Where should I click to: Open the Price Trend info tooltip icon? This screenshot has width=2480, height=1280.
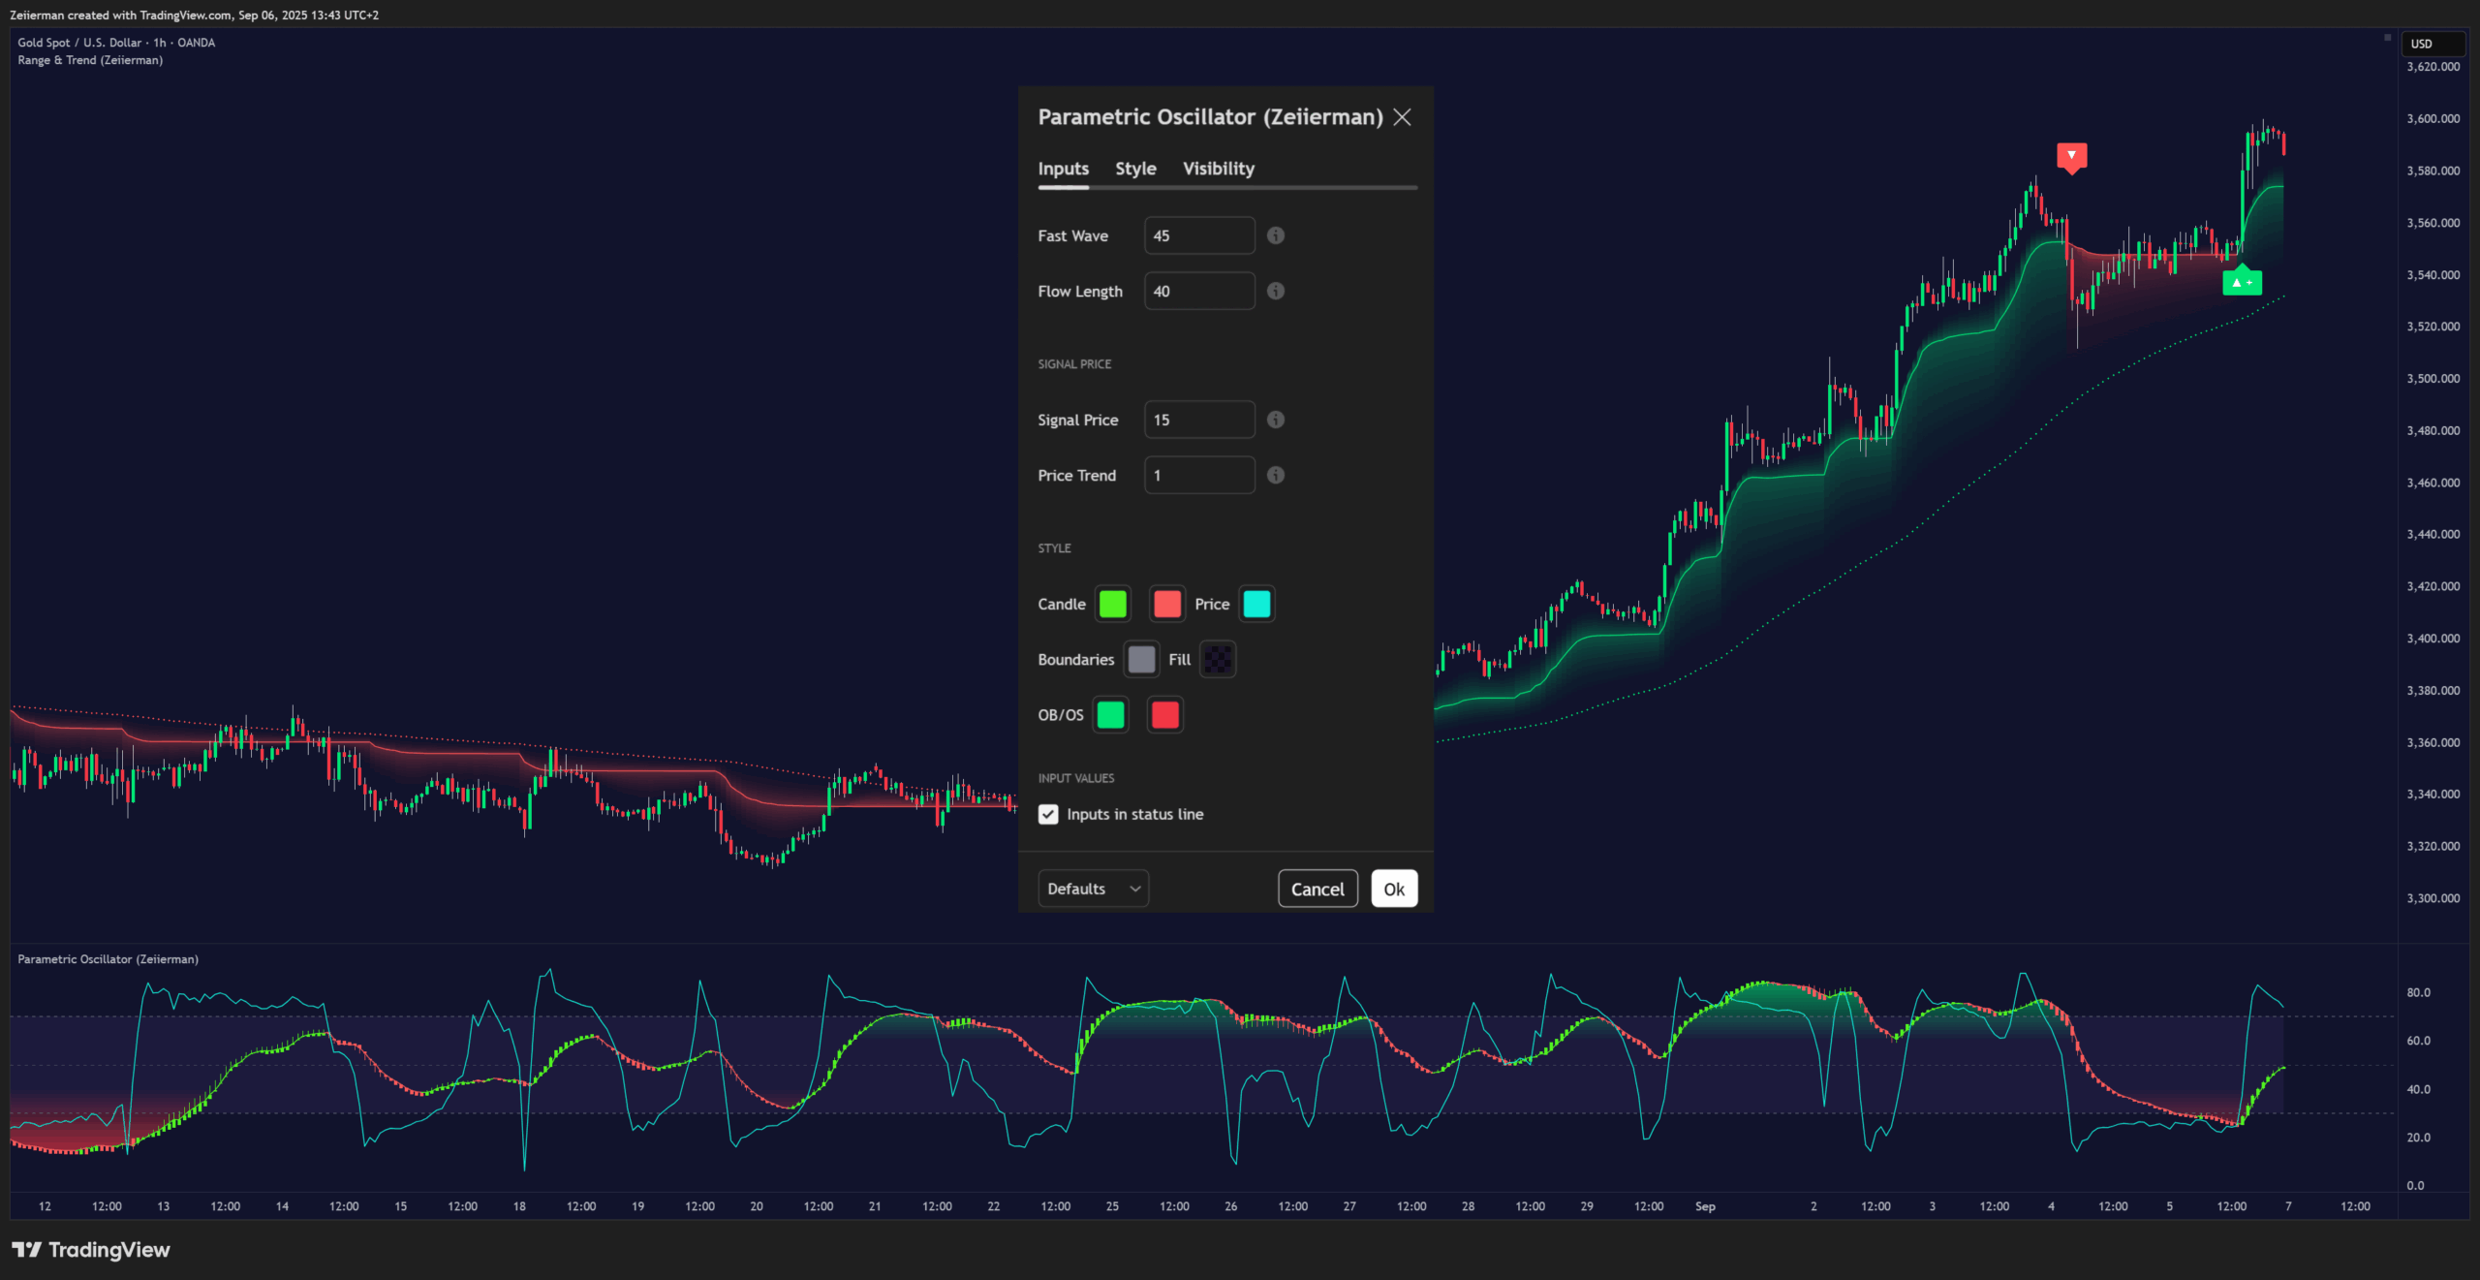click(x=1276, y=475)
